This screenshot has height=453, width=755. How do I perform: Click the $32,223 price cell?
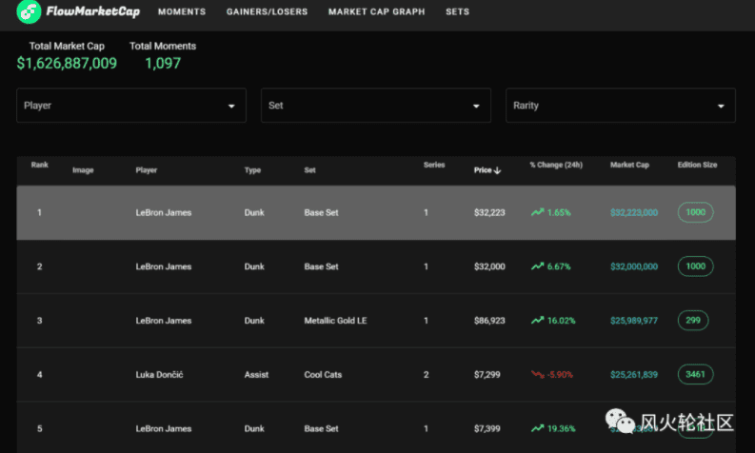point(489,212)
